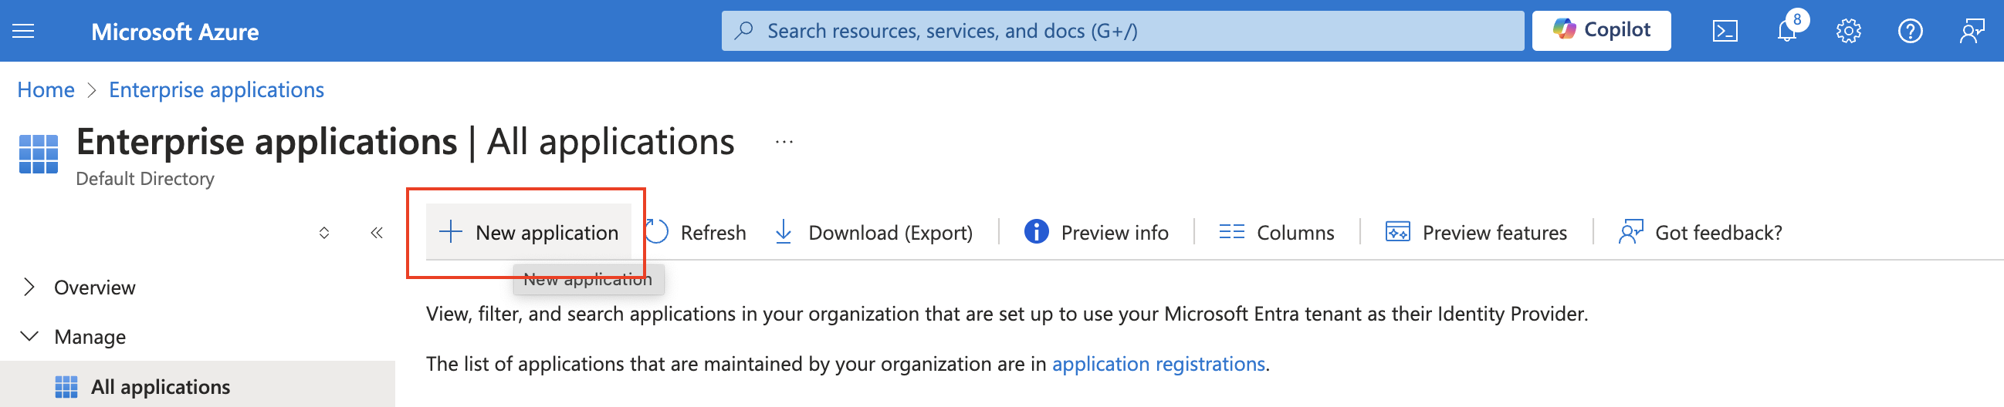Click Got feedback? in toolbar

(1700, 232)
